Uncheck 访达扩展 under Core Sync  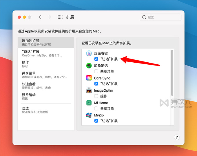point(96,84)
